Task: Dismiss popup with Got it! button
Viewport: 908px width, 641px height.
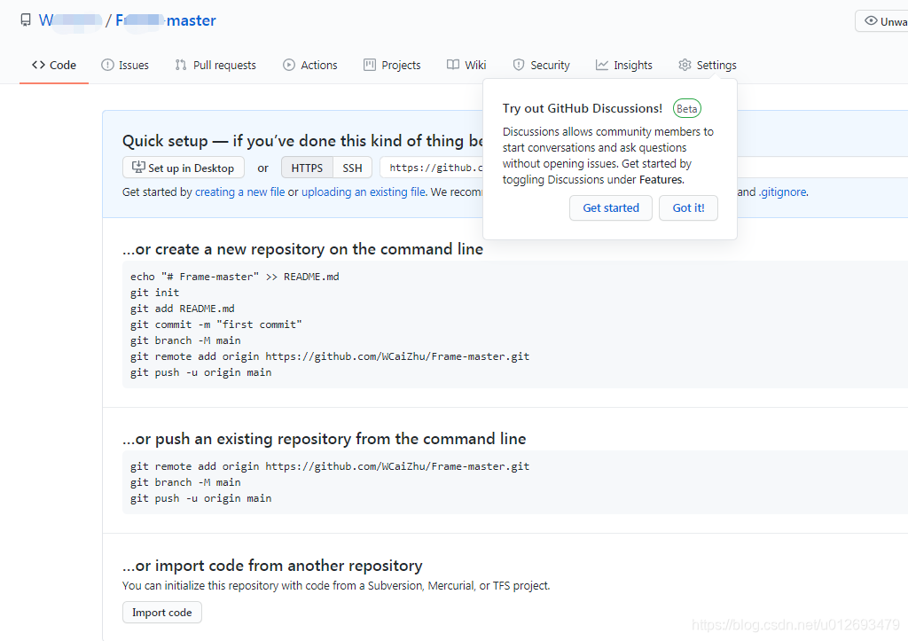Action: (x=688, y=207)
